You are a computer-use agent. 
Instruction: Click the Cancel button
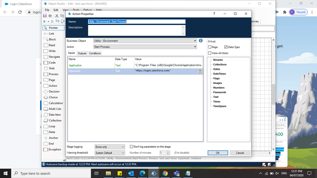[240, 153]
